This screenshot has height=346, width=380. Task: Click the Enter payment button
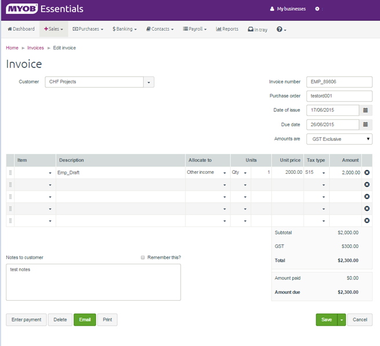pos(26,320)
